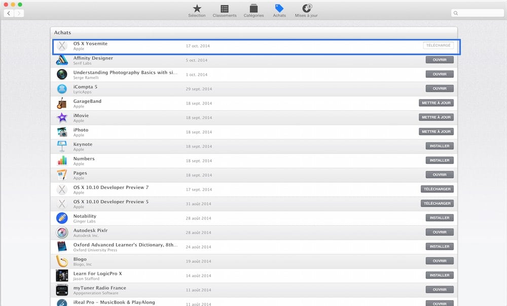Open Pages with Ouvrir button
The width and height of the screenshot is (507, 306).
pyautogui.click(x=440, y=175)
